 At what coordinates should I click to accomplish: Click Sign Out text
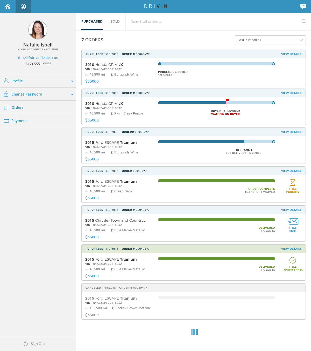pyautogui.click(x=38, y=344)
